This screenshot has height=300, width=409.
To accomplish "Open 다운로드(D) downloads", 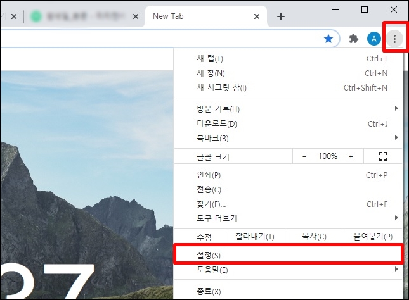I will (x=289, y=123).
